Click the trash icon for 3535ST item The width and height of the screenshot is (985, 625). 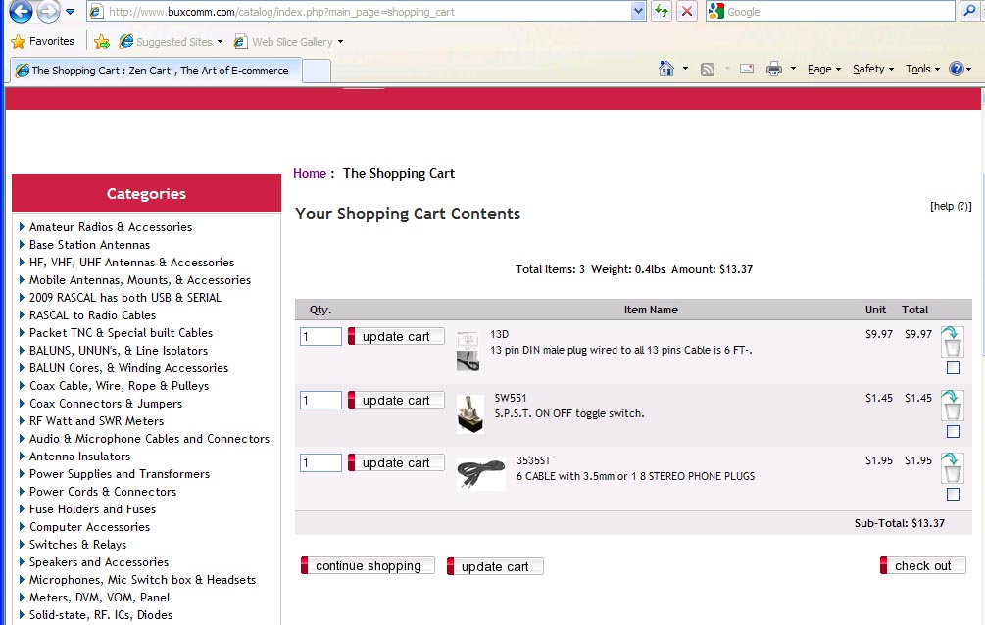click(x=952, y=468)
